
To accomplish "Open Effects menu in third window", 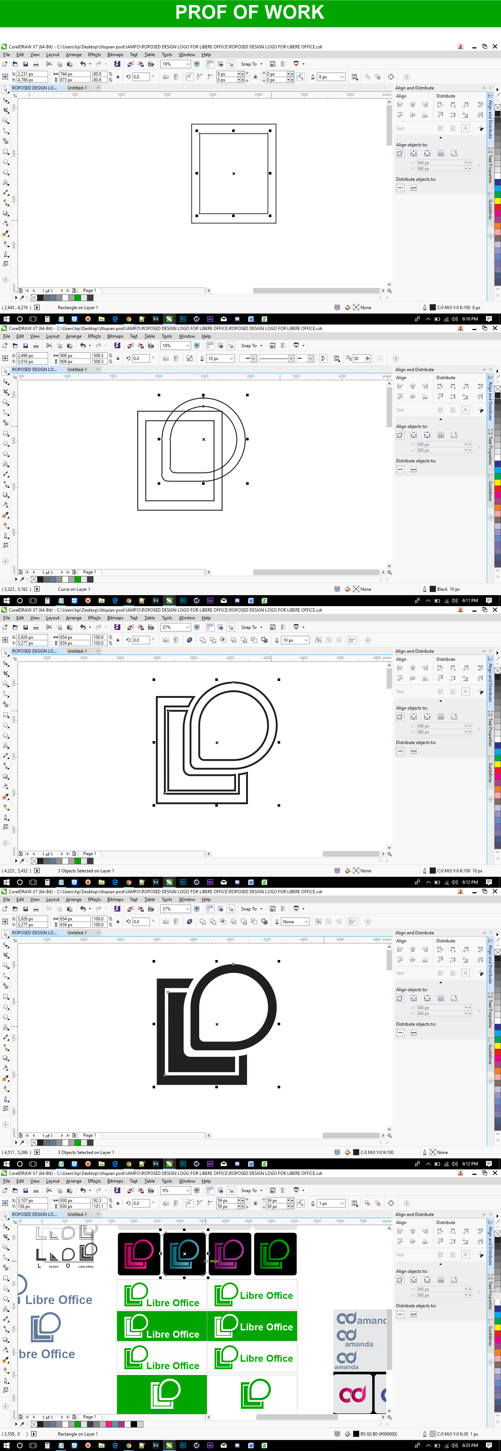I will point(94,618).
